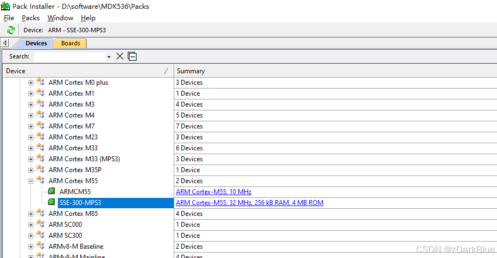
Task: Click the ARM Cortex M33 (MPS3) family icon
Action: coord(40,159)
